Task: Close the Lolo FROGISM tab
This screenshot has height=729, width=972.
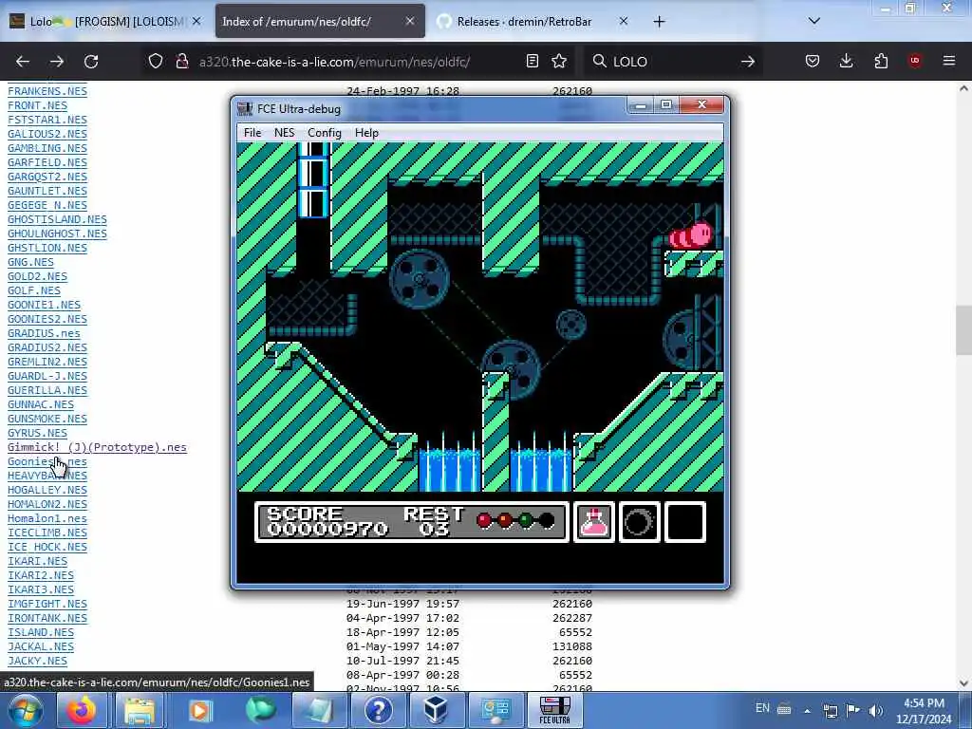Action: pyautogui.click(x=196, y=21)
